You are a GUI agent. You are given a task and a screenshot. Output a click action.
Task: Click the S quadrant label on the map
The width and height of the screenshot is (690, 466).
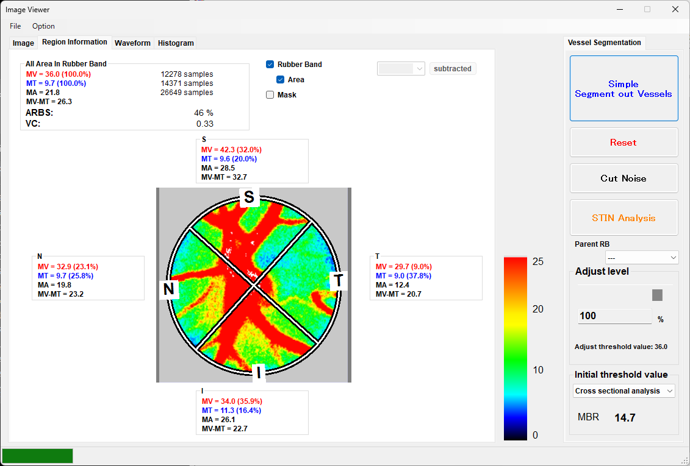click(249, 197)
